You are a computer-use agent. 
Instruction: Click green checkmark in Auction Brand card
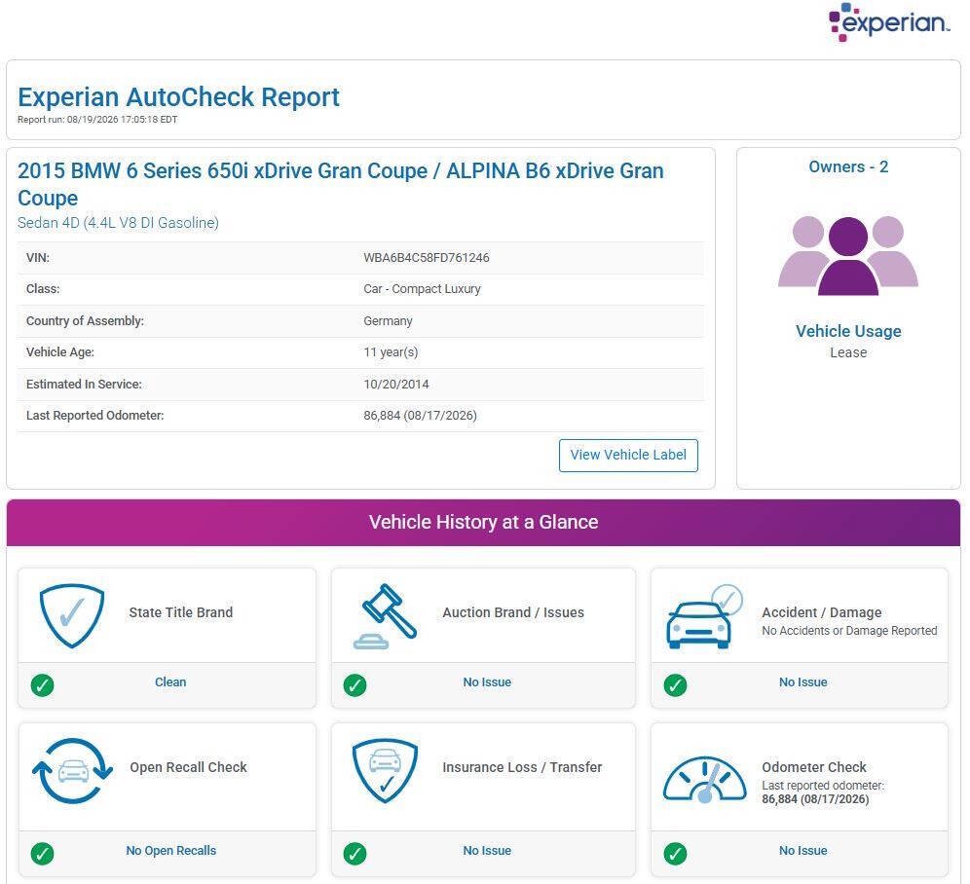point(355,684)
